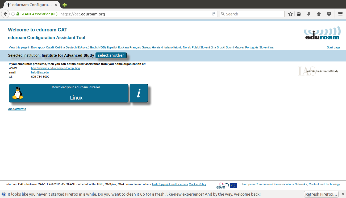The height and width of the screenshot is (198, 346).
Task: Open the All platforms link
Action: click(17, 109)
